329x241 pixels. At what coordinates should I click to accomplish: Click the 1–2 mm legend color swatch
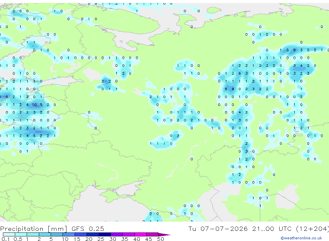pos(33,234)
